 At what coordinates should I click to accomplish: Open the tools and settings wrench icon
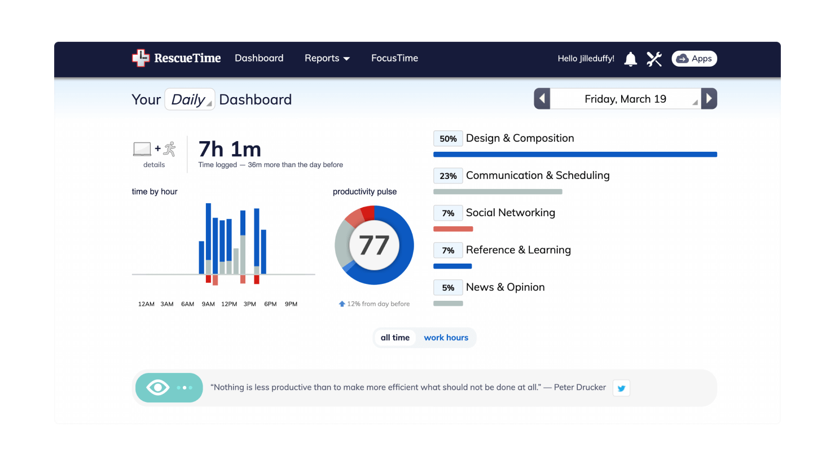(x=654, y=59)
